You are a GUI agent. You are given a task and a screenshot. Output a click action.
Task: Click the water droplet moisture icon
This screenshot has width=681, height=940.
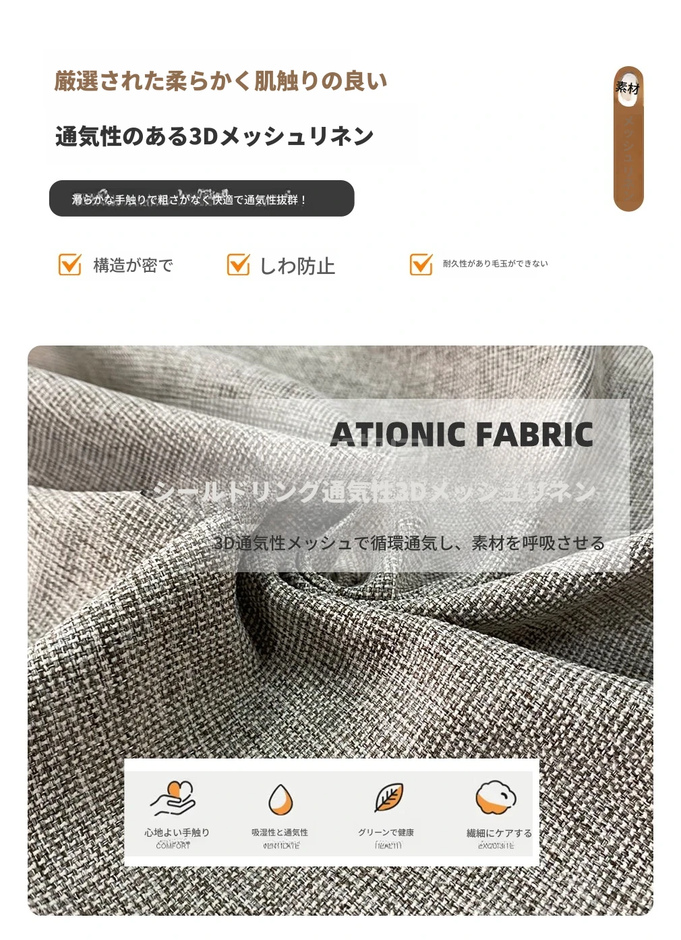(280, 800)
